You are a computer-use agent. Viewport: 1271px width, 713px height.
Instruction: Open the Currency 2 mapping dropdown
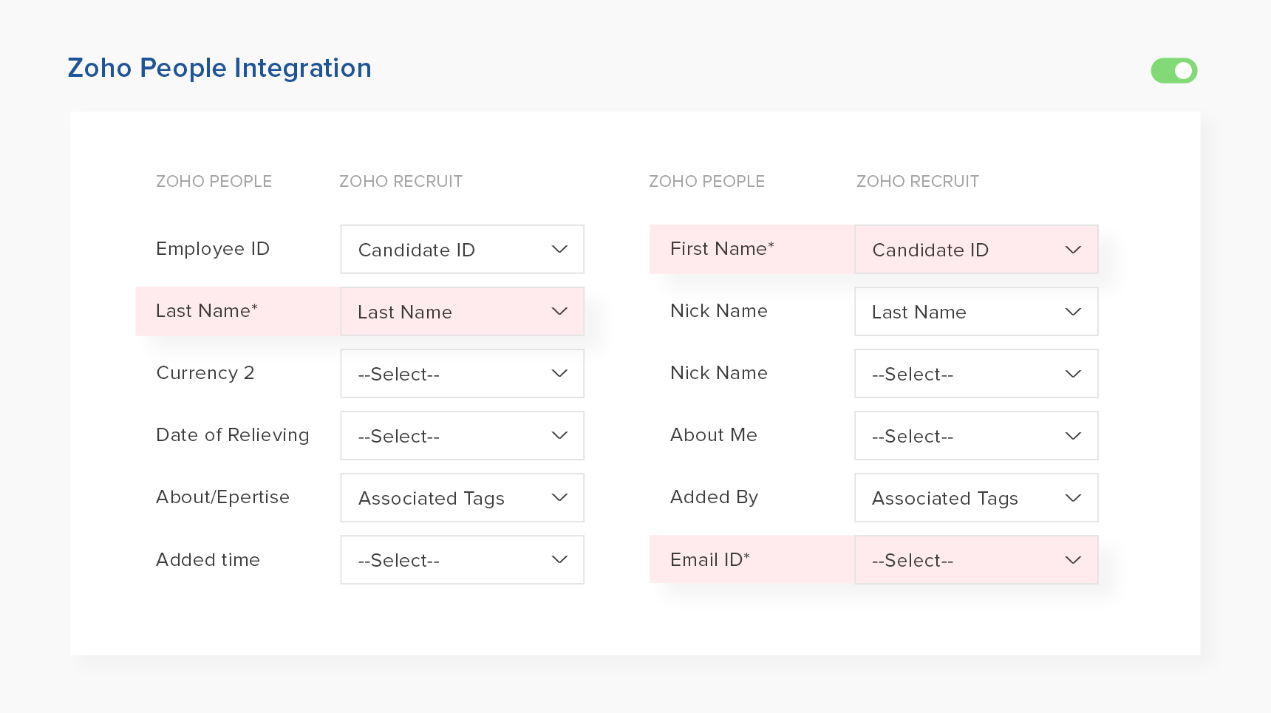click(x=462, y=374)
